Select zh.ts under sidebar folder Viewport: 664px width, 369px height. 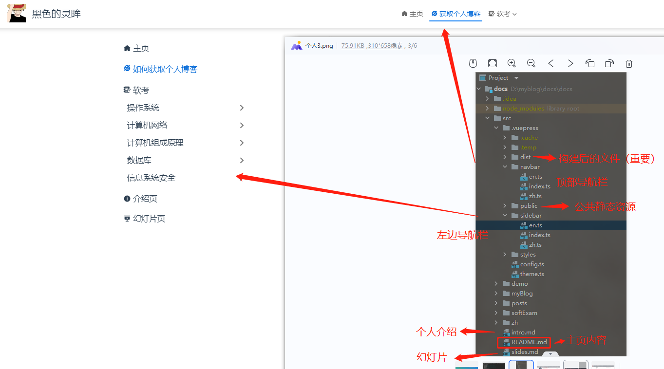click(531, 245)
